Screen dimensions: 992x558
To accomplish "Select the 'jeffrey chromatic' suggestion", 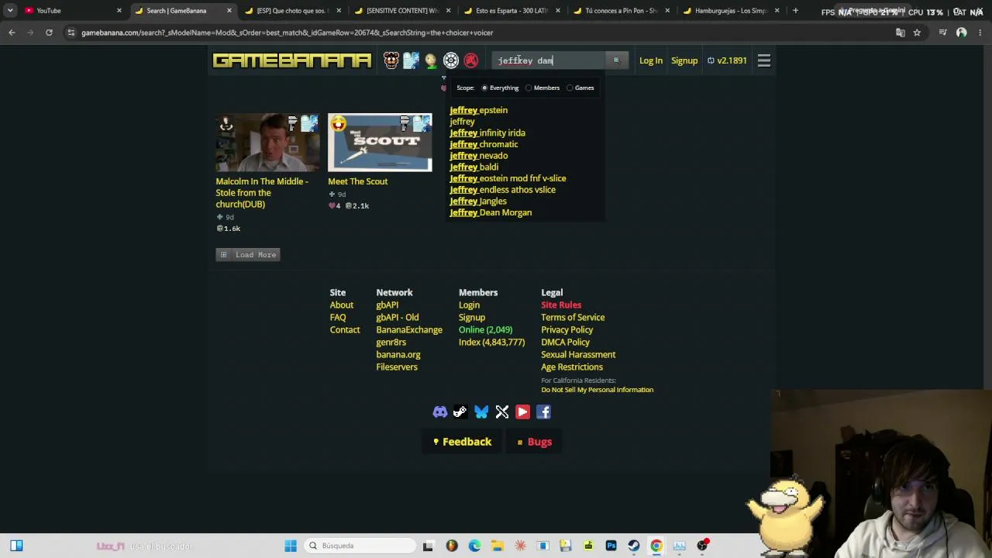I will click(484, 144).
